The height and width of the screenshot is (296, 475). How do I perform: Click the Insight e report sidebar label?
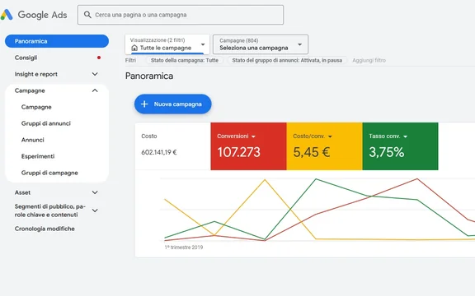point(36,74)
